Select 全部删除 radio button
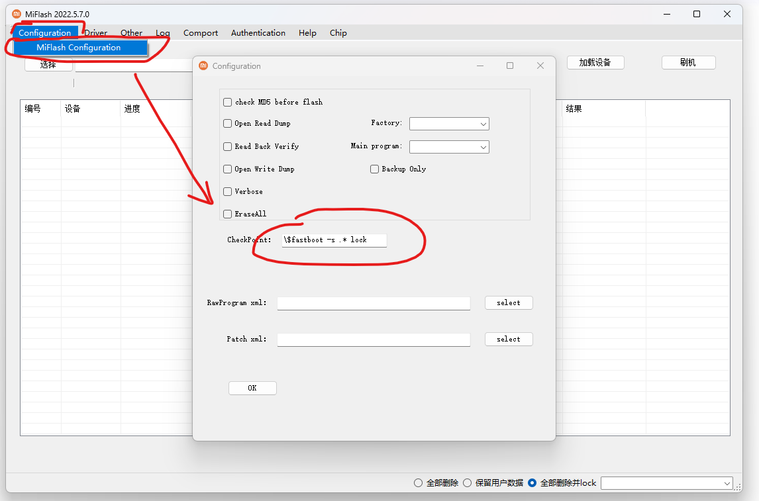The width and height of the screenshot is (759, 501). pos(418,482)
